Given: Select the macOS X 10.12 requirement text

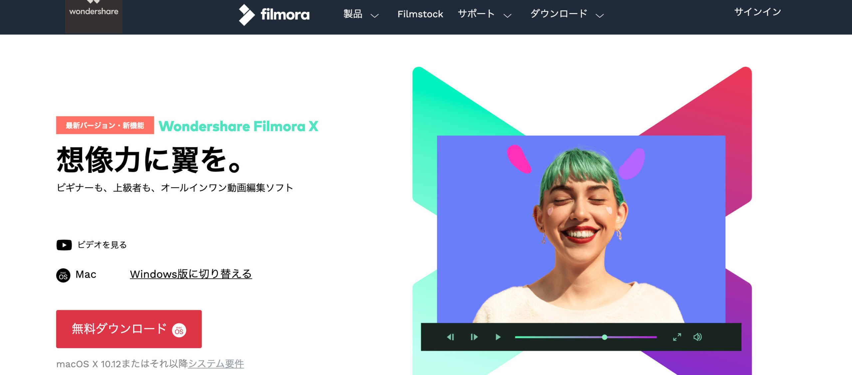Looking at the screenshot, I should point(122,364).
